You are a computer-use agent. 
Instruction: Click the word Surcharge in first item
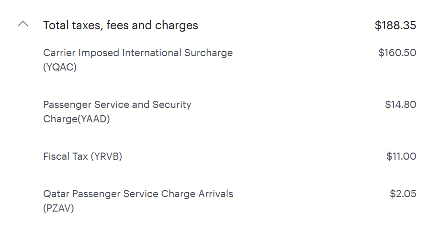(x=208, y=53)
